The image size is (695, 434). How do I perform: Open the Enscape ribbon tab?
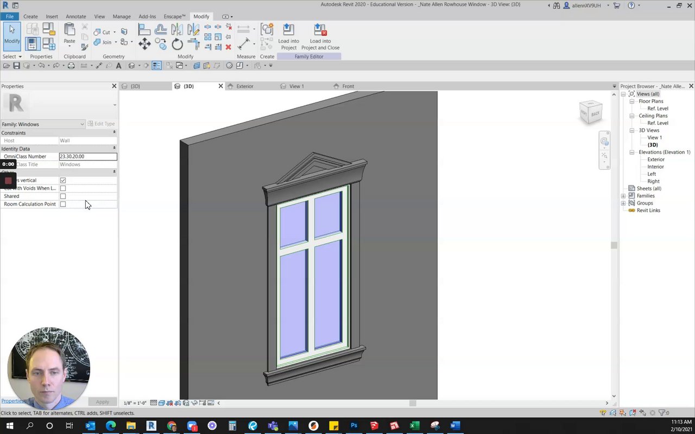(174, 16)
